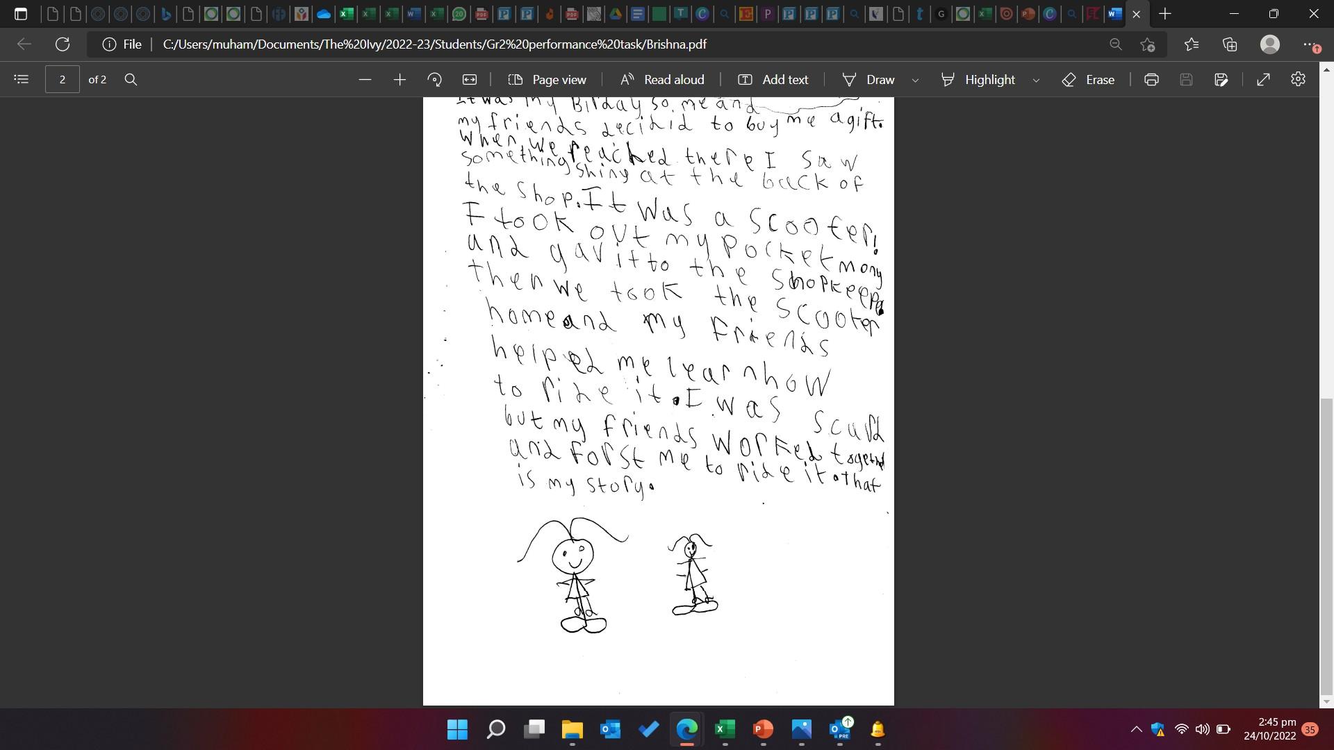Print the PDF document
Image resolution: width=1334 pixels, height=750 pixels.
coord(1151,79)
